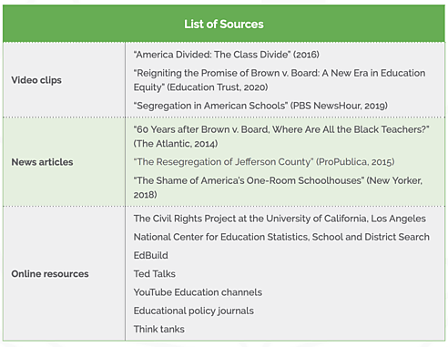
Task: Open Shame of America's One-Room Schoolhouses article
Action: [x=278, y=188]
